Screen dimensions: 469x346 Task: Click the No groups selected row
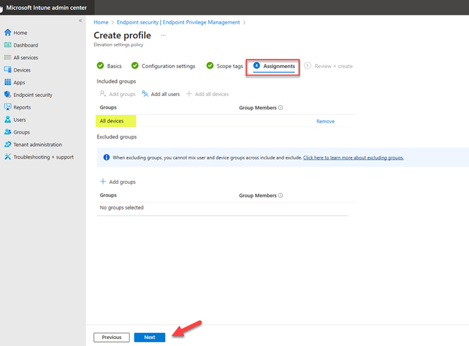click(x=222, y=207)
